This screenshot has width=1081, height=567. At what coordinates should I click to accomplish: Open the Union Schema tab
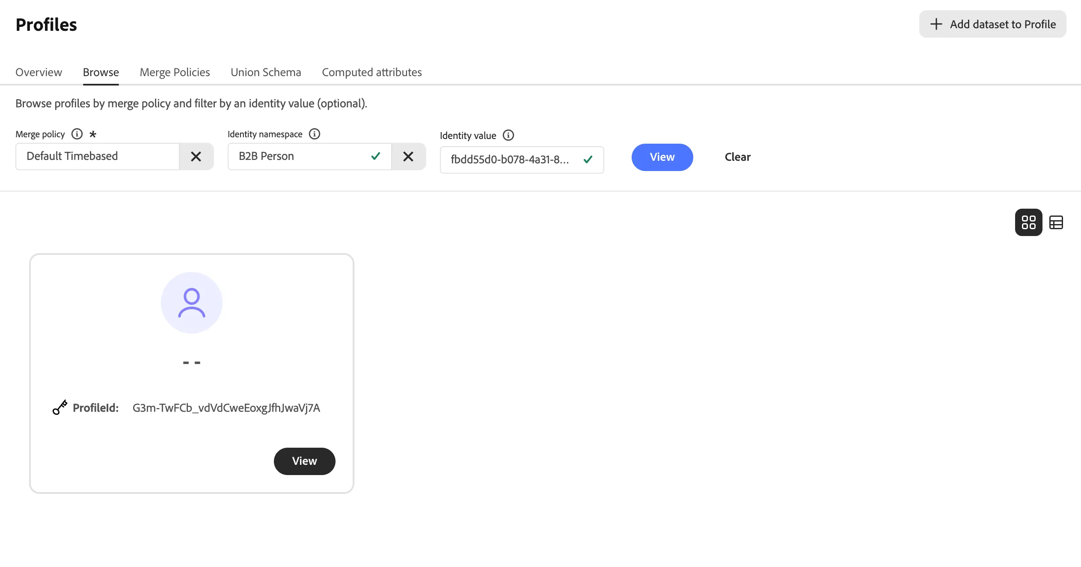click(266, 72)
